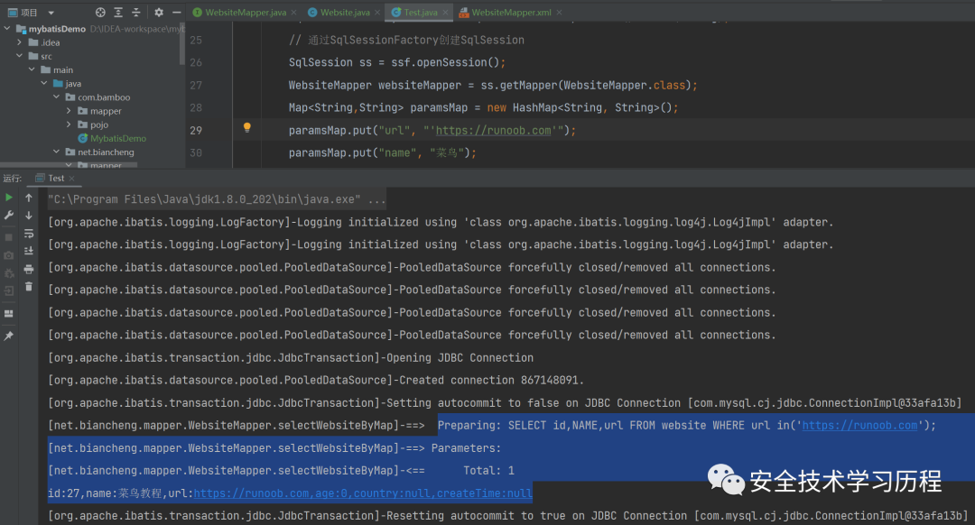Click the camera thread dump icon
This screenshot has height=525, width=975.
(9, 255)
